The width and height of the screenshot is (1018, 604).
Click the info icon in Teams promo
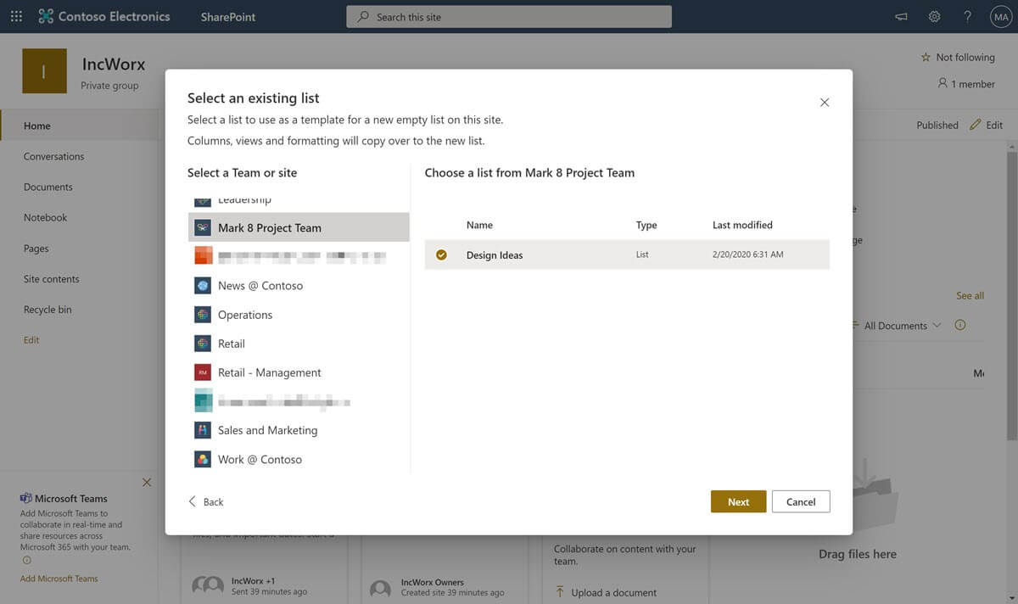(26, 560)
